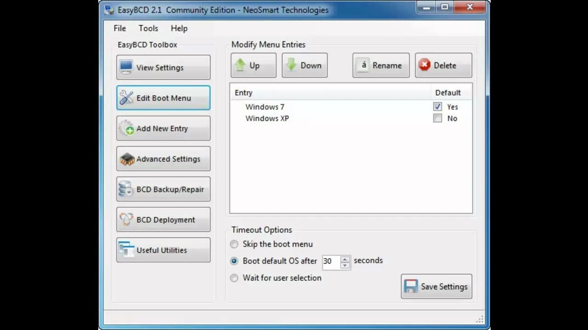Click the timeout seconds input field
This screenshot has width=588, height=330.
[x=331, y=261]
